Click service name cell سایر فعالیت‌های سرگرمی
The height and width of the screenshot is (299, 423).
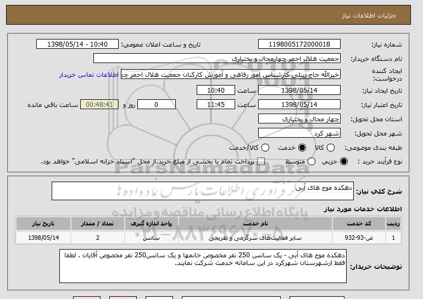[x=255, y=238]
